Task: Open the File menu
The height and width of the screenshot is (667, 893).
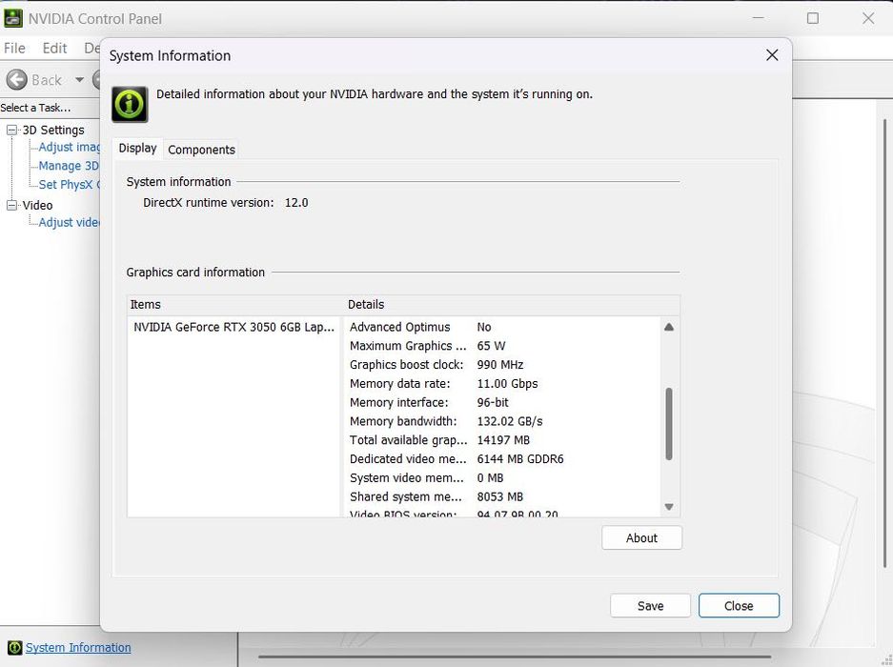Action: coord(14,48)
